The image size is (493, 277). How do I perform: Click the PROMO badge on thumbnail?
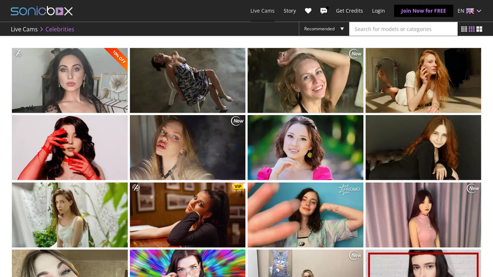tap(350, 189)
